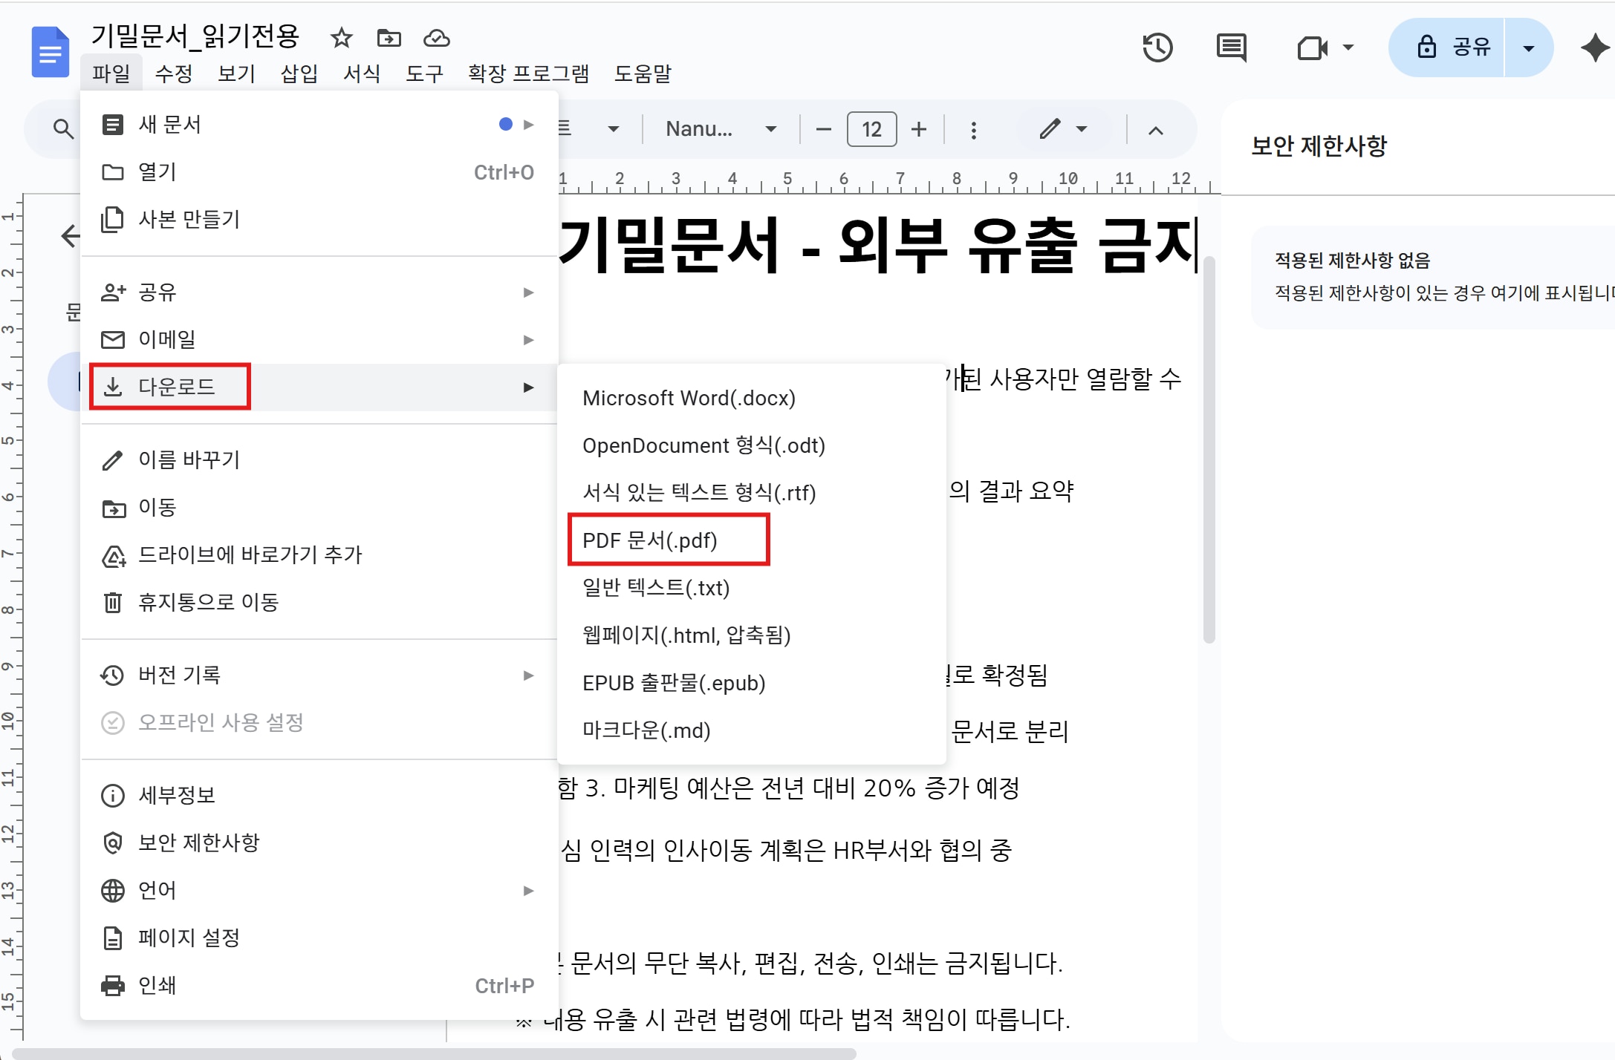Select 인쇄 print menu item
The height and width of the screenshot is (1060, 1615).
(x=319, y=986)
